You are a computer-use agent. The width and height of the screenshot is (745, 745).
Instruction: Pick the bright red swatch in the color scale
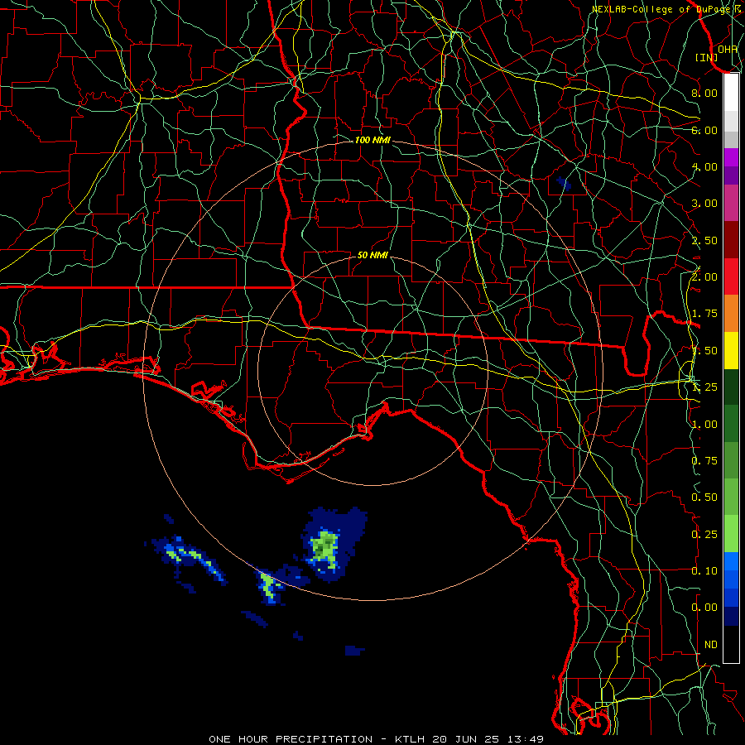click(x=731, y=277)
